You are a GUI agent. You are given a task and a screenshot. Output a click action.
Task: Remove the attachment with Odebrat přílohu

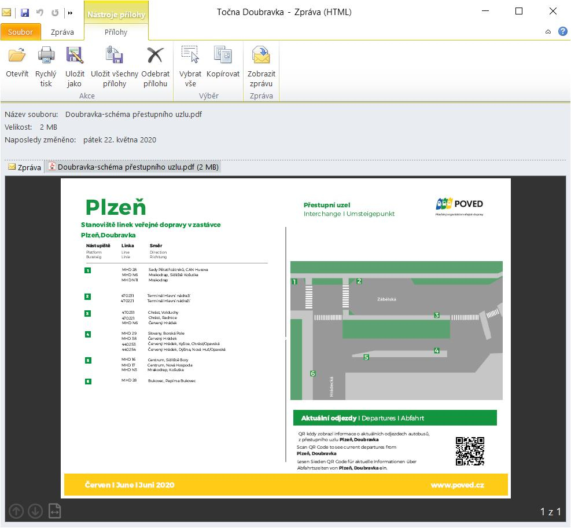coord(155,67)
